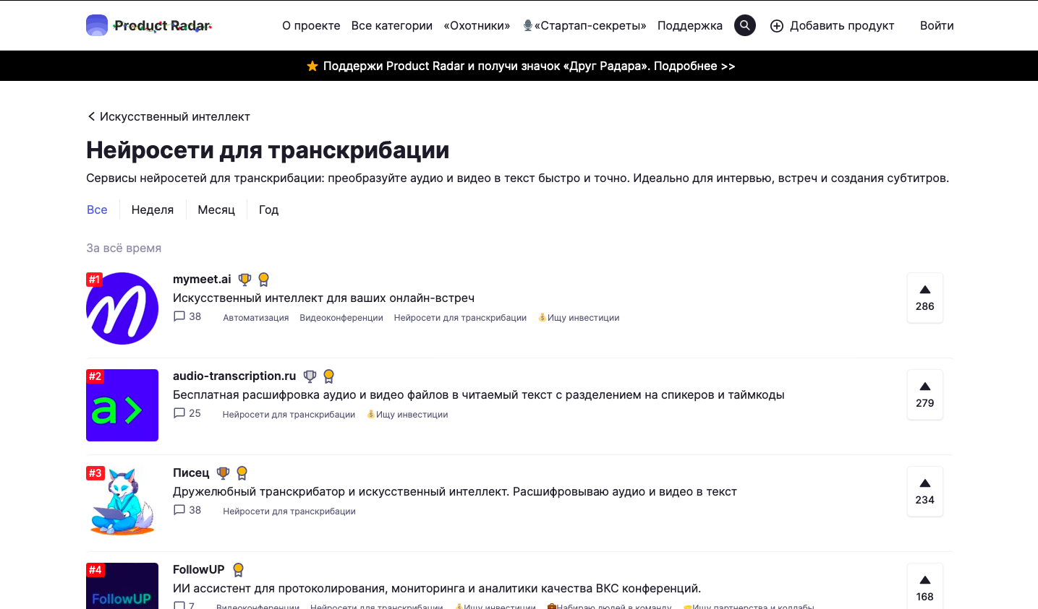Click Нейросети для транскрибации tag under Писец

tap(289, 511)
